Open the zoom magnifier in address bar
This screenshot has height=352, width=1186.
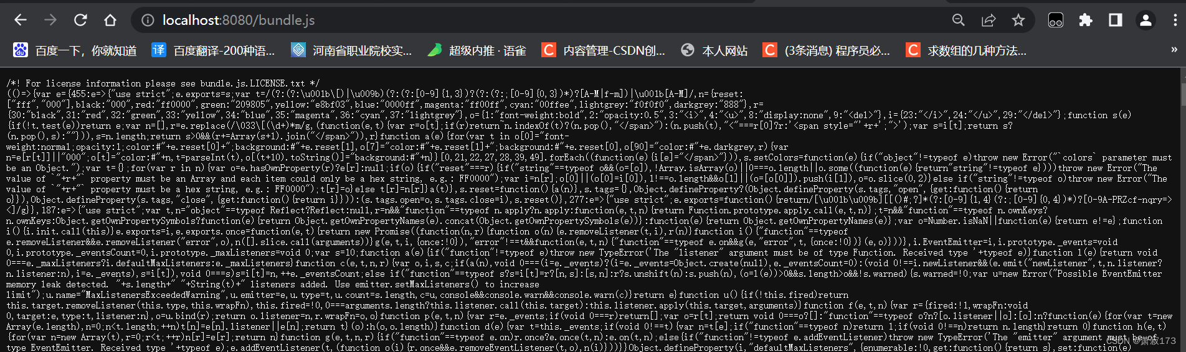[959, 20]
